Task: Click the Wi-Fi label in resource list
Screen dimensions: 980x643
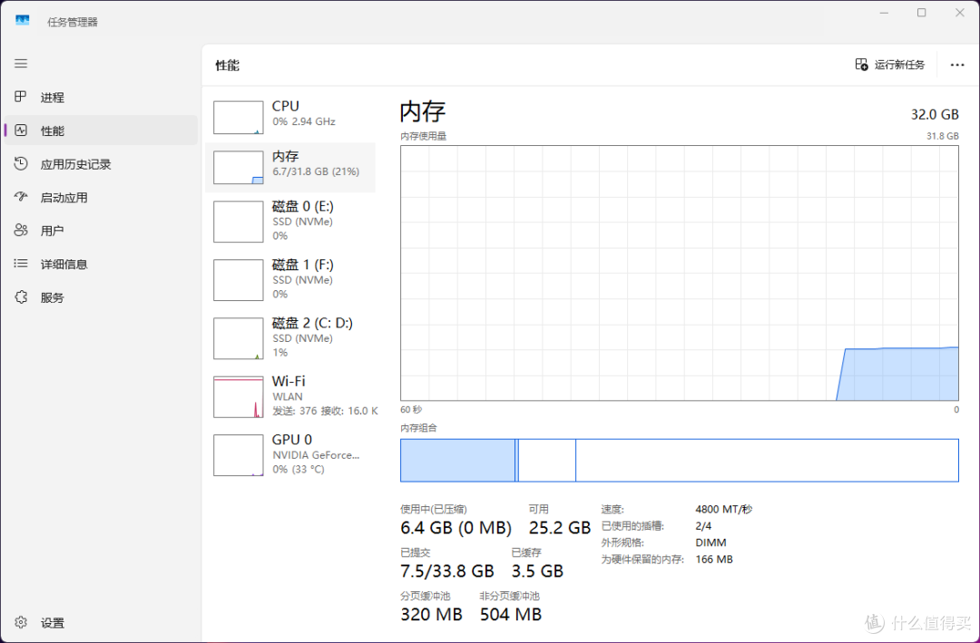Action: pyautogui.click(x=289, y=381)
